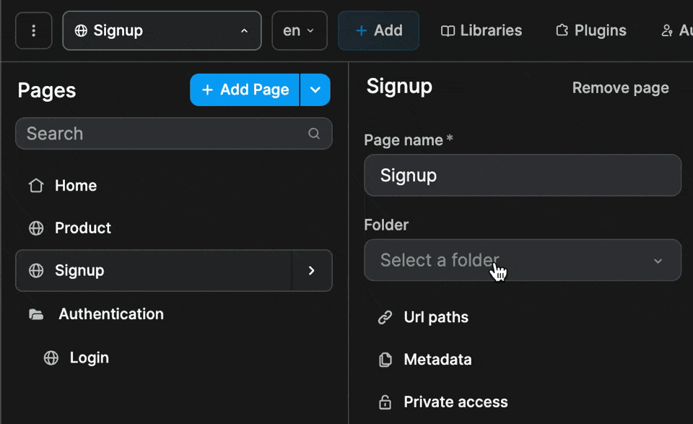Click the Metadata document icon
693x424 pixels.
point(384,359)
